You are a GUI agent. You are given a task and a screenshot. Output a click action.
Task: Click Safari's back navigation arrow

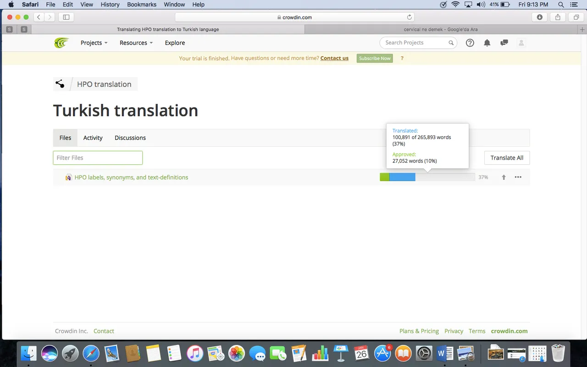click(x=39, y=17)
